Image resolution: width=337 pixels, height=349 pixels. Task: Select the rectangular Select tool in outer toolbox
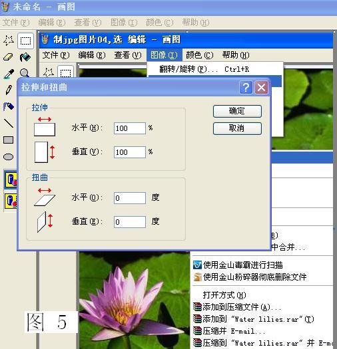25,41
